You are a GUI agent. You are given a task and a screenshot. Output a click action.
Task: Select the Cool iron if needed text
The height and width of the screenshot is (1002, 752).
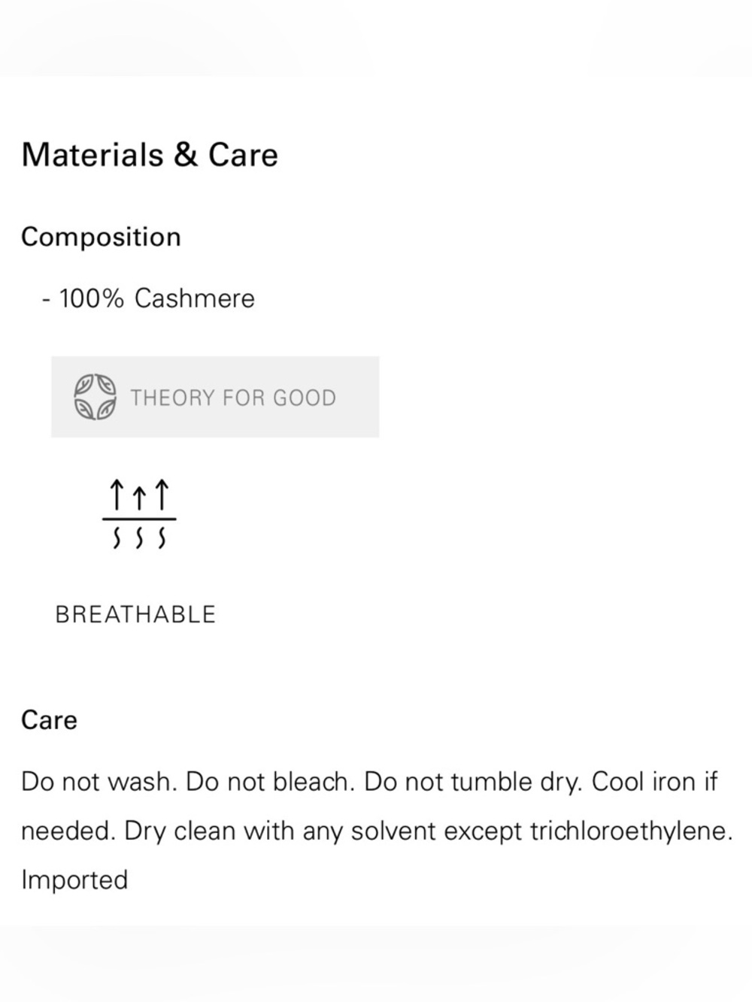pyautogui.click(x=369, y=807)
